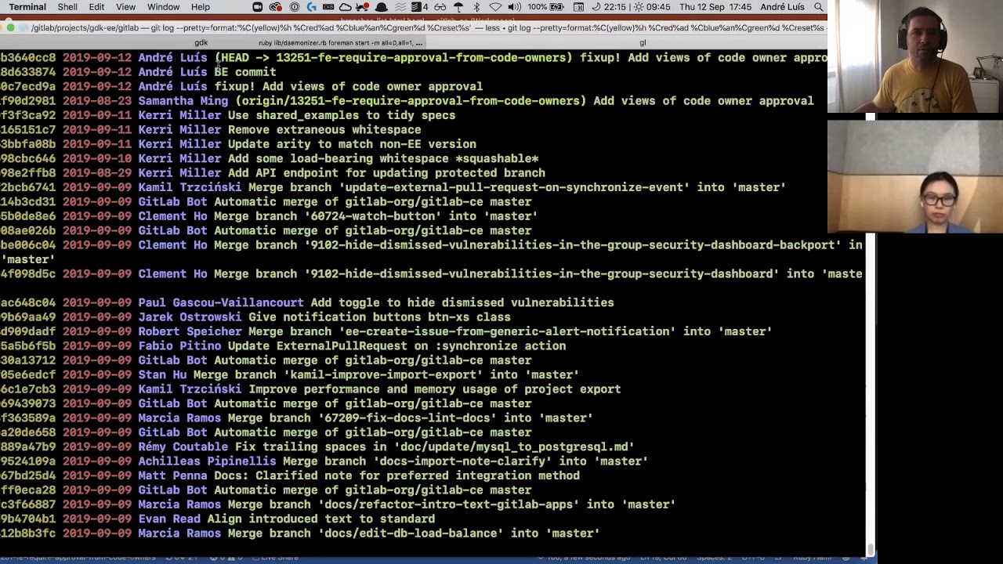Image resolution: width=1003 pixels, height=564 pixels.
Task: Click the 1Password menu bar icon
Action: 294,7
